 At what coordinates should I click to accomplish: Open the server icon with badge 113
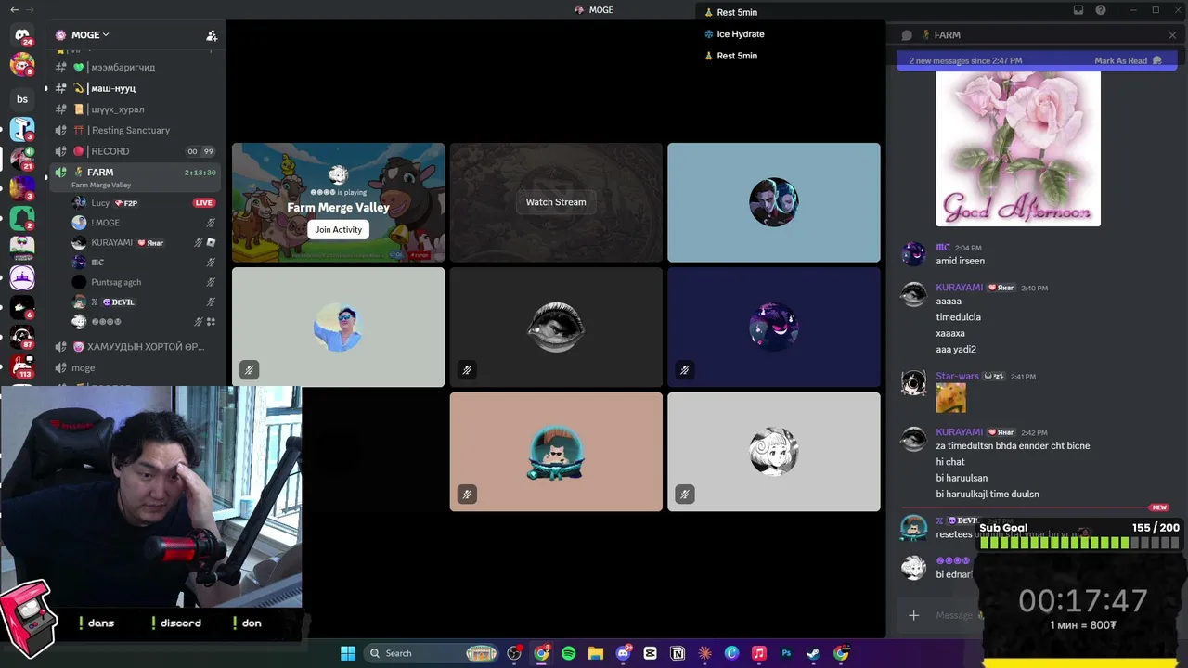(x=22, y=366)
